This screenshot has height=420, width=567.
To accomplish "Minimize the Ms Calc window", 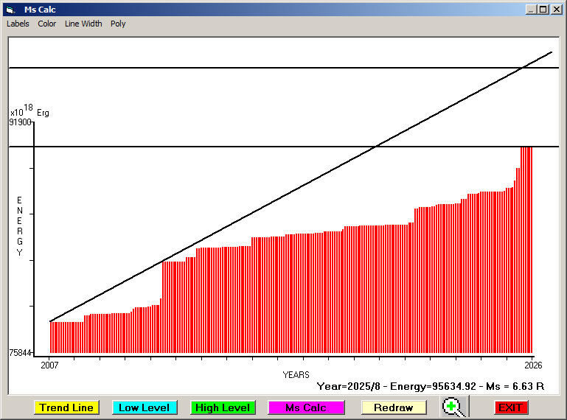I will [x=532, y=10].
